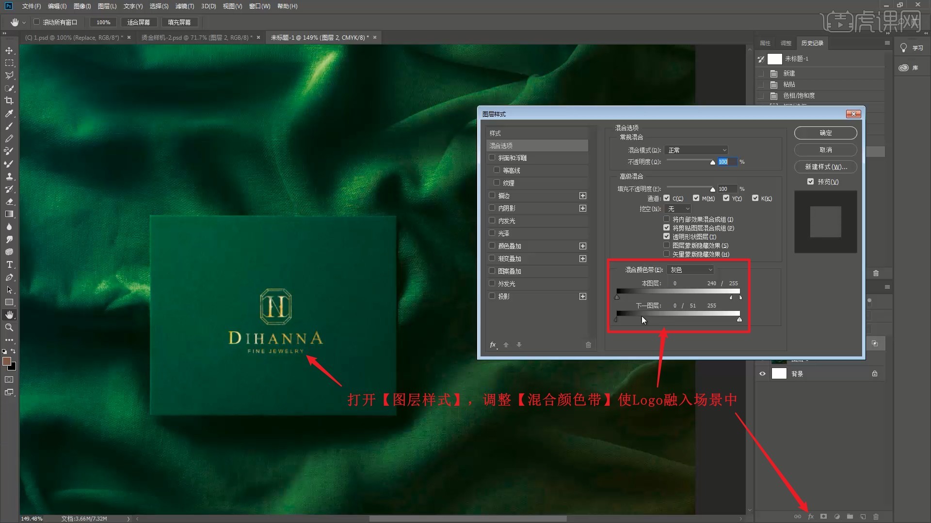Screen dimensions: 931x523
Task: Click the new group folder icon
Action: (x=850, y=516)
